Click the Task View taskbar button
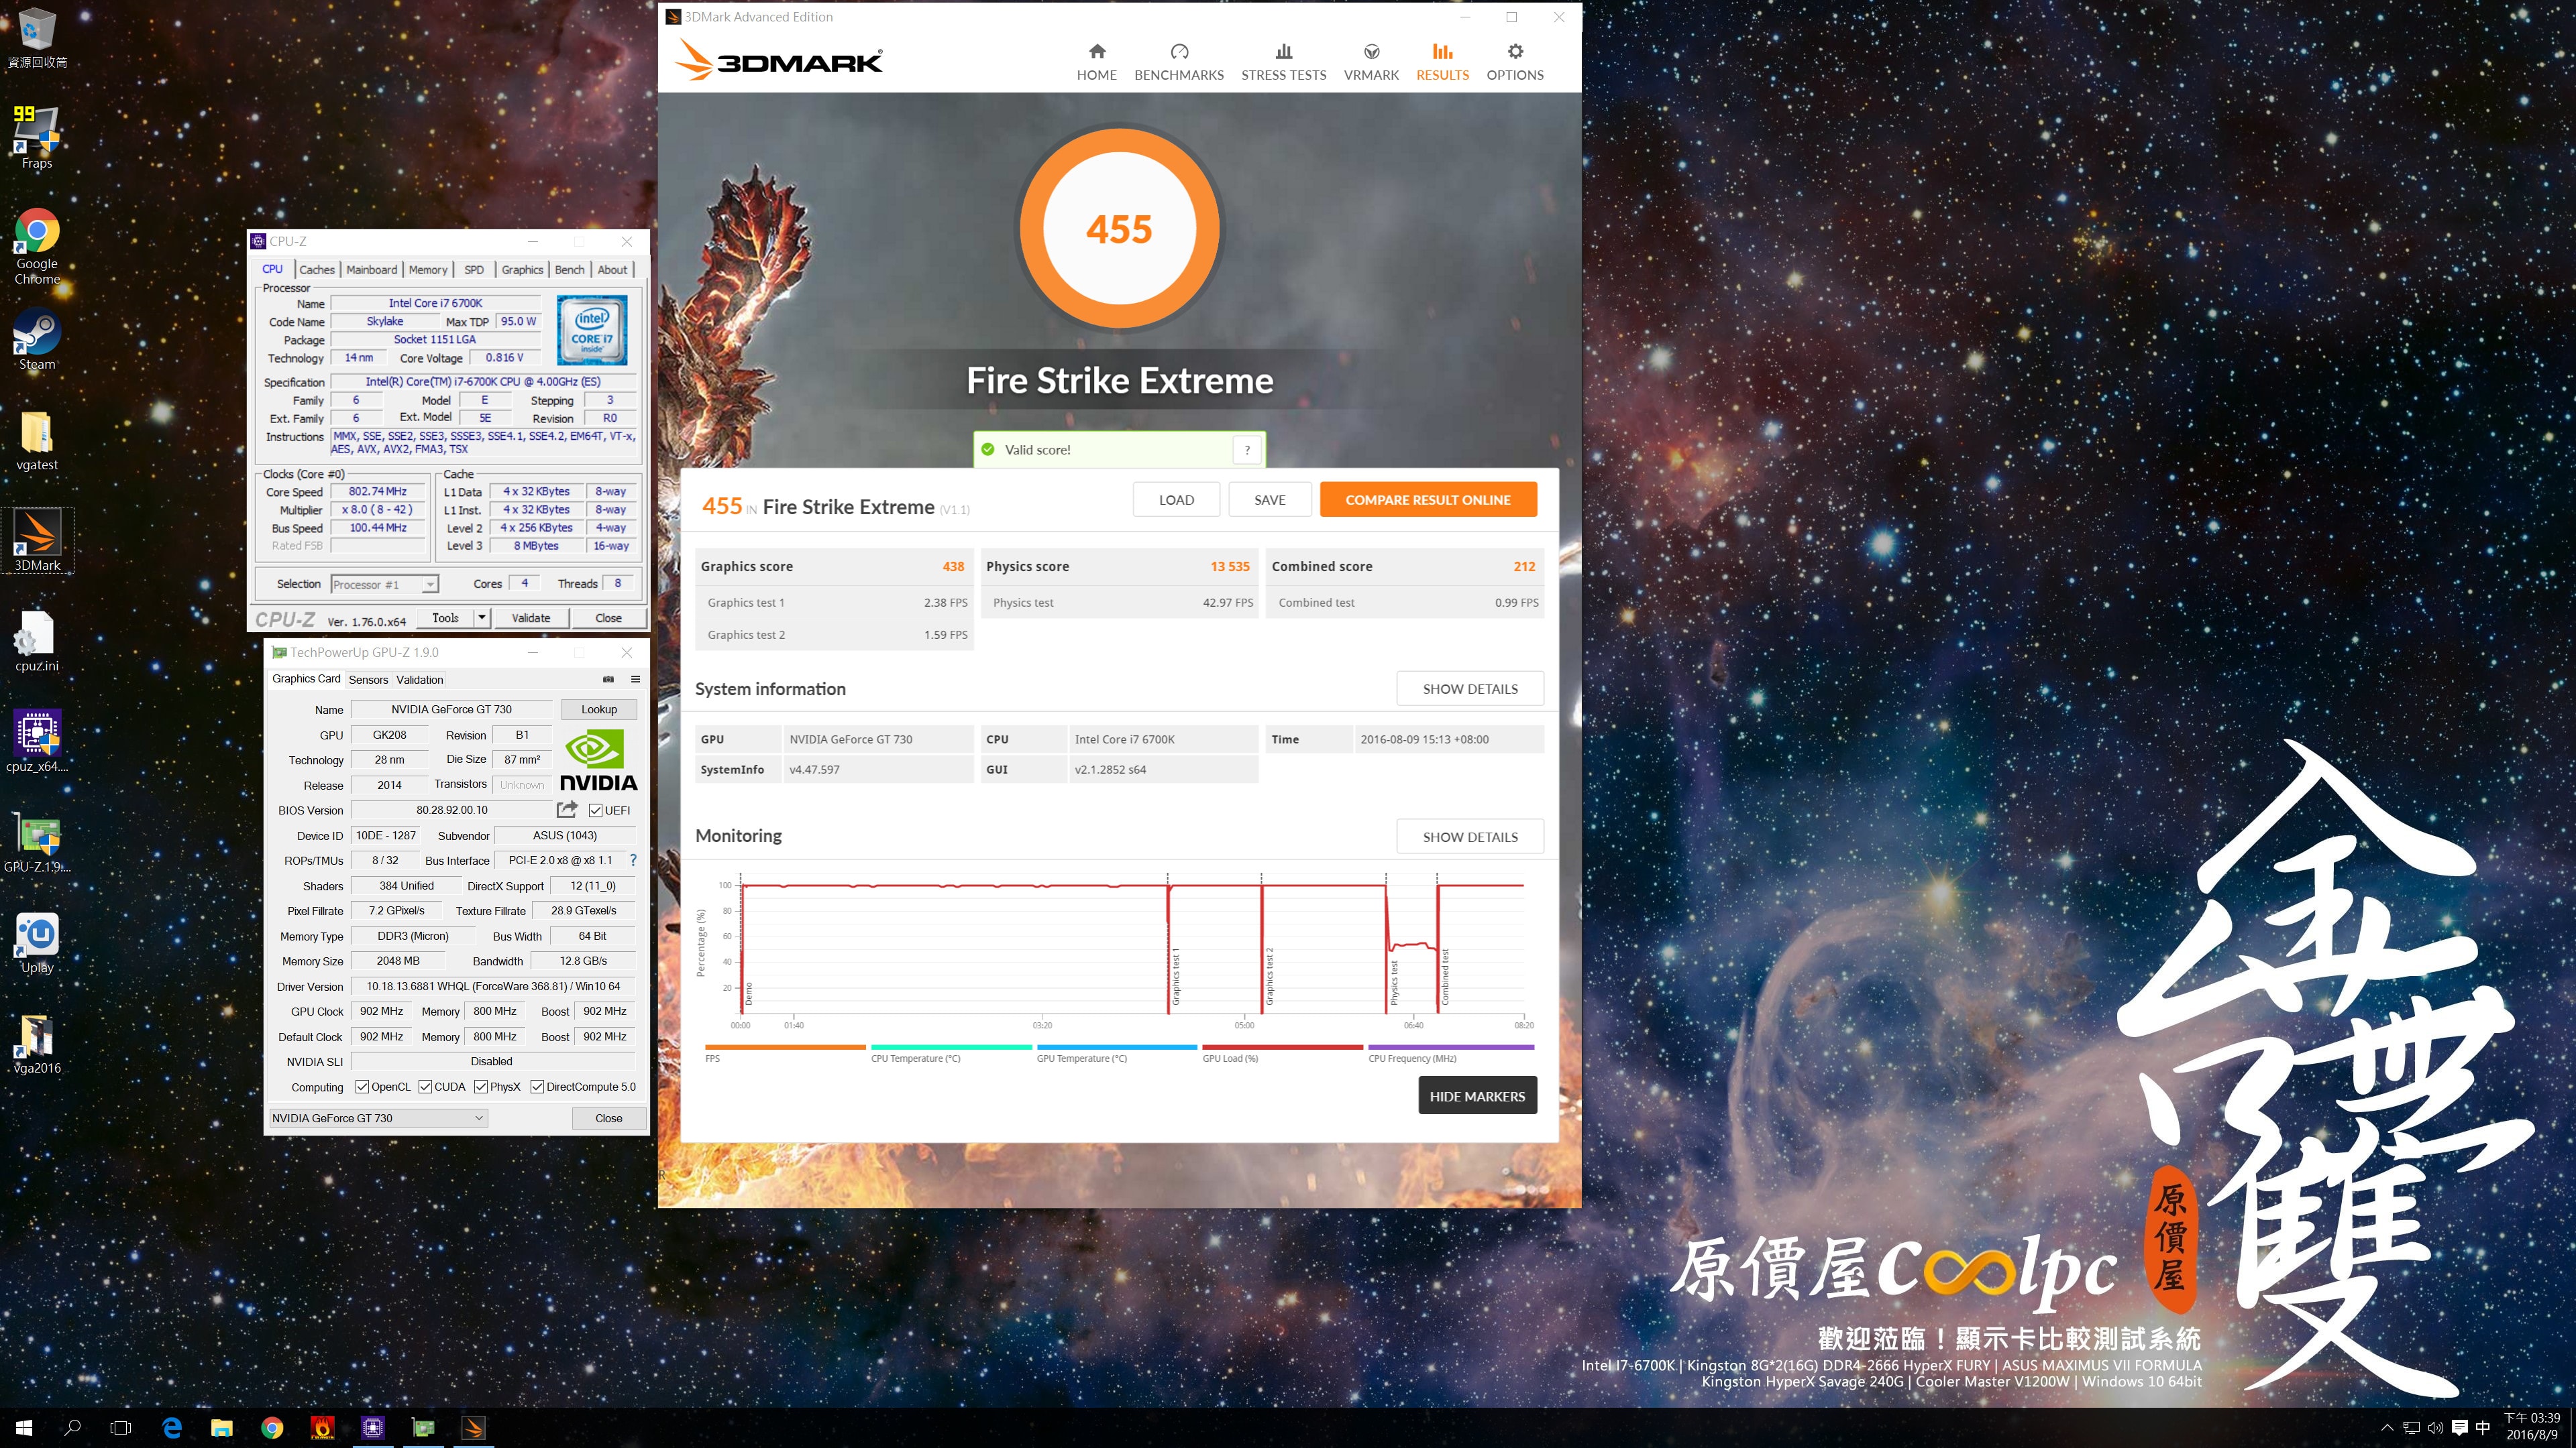Image resolution: width=2576 pixels, height=1448 pixels. pos(120,1427)
